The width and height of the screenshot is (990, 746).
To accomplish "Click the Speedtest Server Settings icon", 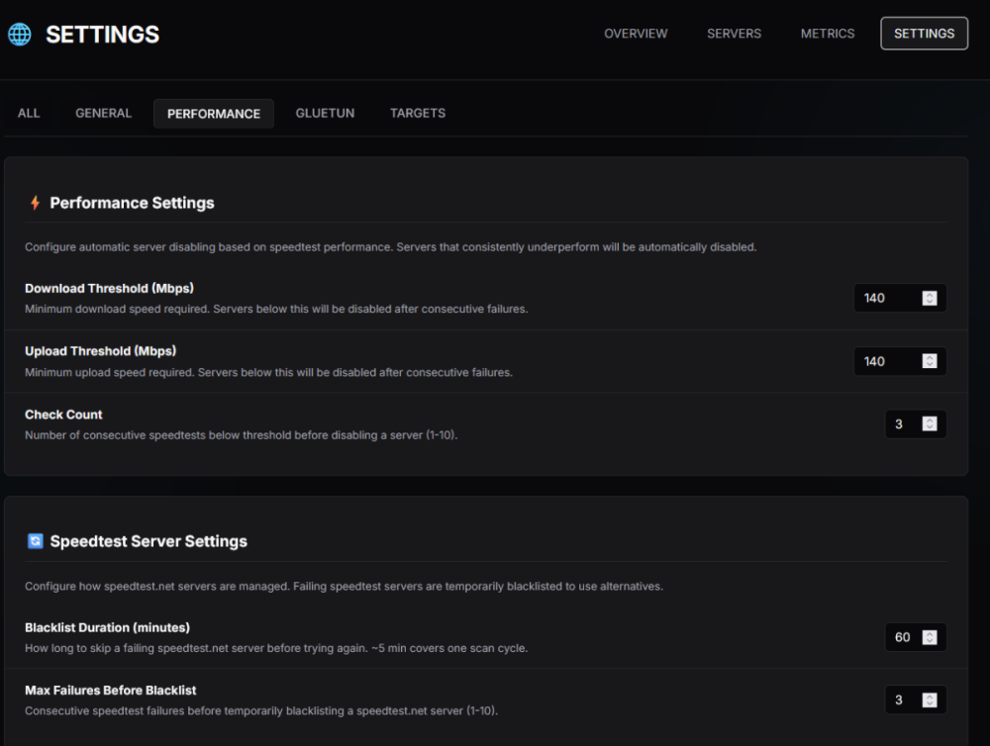I will pos(37,541).
